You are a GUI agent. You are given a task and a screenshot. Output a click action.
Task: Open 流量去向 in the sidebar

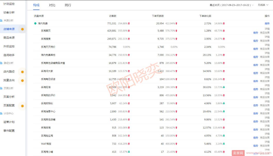(x=9, y=80)
